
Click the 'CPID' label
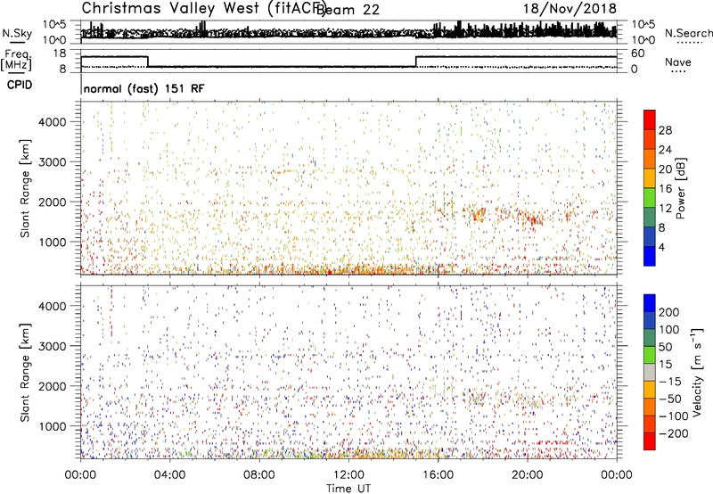[20, 85]
